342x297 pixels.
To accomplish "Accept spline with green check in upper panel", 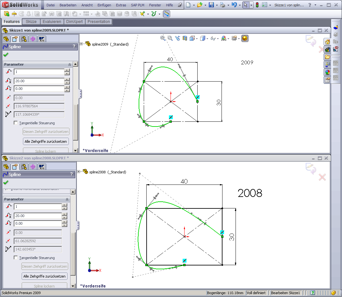I will click(x=6, y=55).
